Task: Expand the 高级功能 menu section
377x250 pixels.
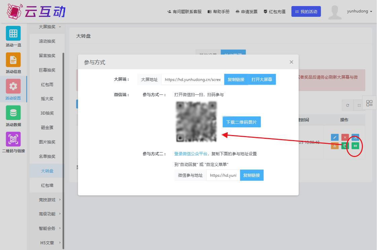Action: (x=49, y=214)
